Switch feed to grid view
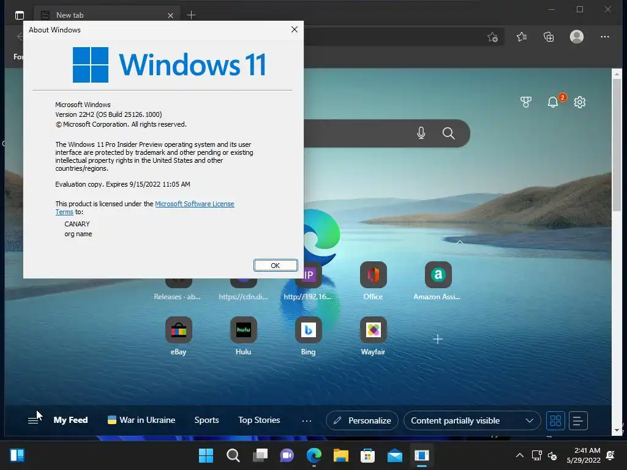This screenshot has width=627, height=470. pyautogui.click(x=555, y=420)
